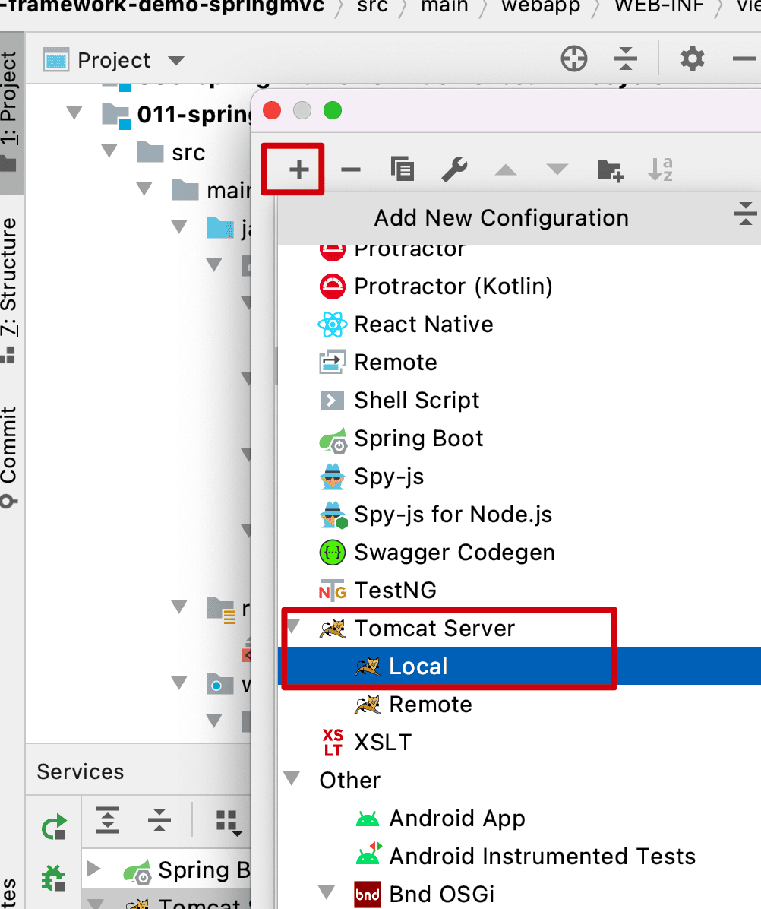
Task: Click the plus Add New Configuration button
Action: (298, 169)
